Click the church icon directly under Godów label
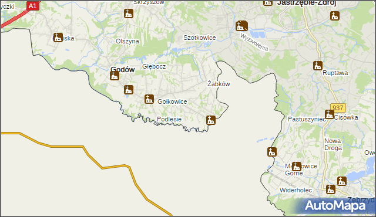 (x=115, y=76)
